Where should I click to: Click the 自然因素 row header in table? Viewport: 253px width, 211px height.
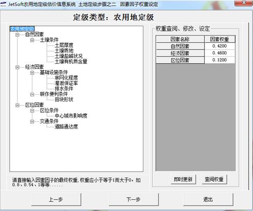coord(180,46)
